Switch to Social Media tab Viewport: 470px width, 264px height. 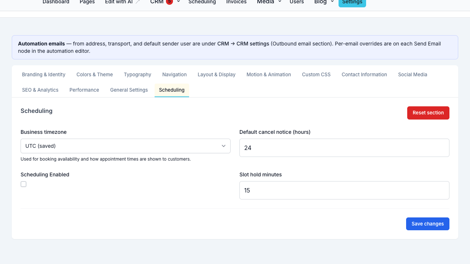[x=413, y=74]
